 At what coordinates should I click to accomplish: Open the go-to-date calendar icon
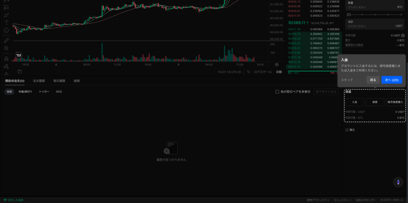[20, 72]
